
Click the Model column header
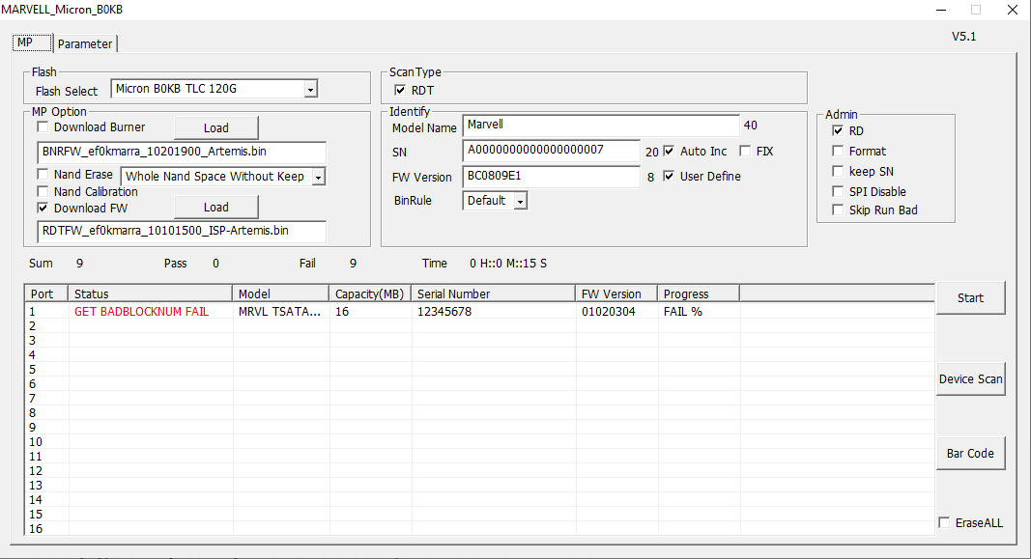pos(281,293)
